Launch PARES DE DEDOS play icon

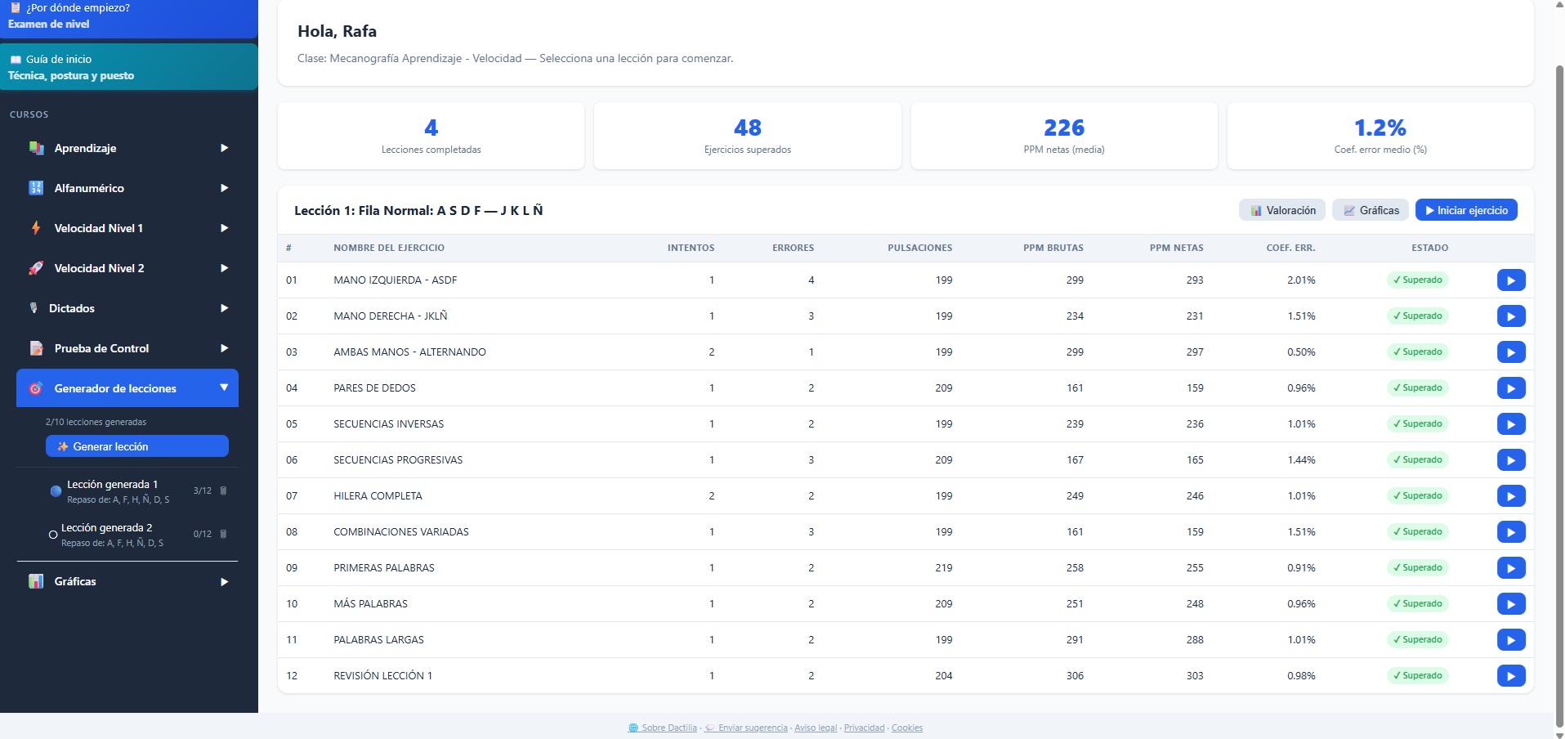click(x=1511, y=388)
